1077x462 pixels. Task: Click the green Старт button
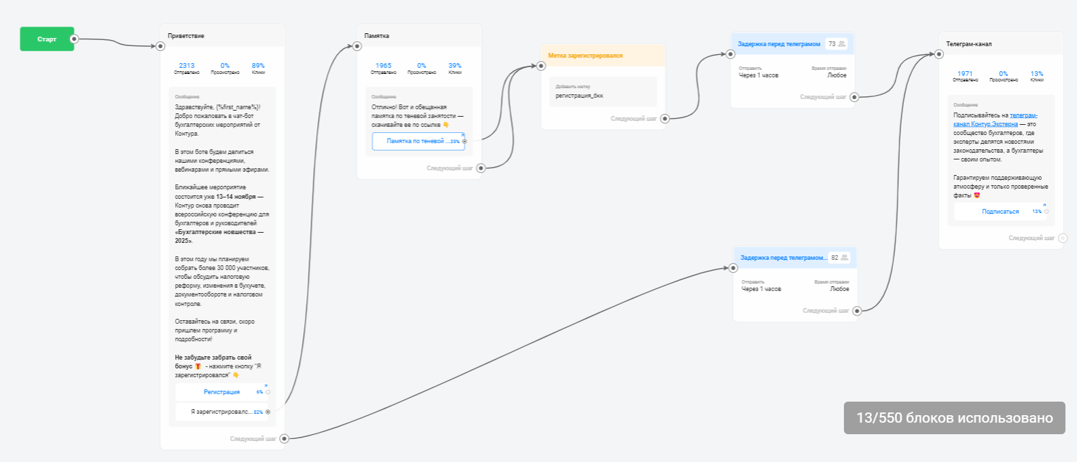pyautogui.click(x=47, y=39)
